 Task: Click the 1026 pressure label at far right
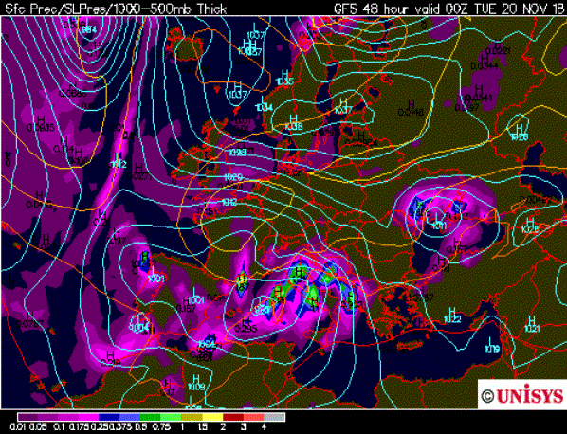(x=520, y=136)
